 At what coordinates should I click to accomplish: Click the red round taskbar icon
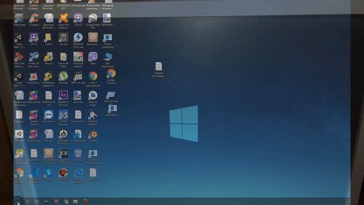tap(85, 201)
